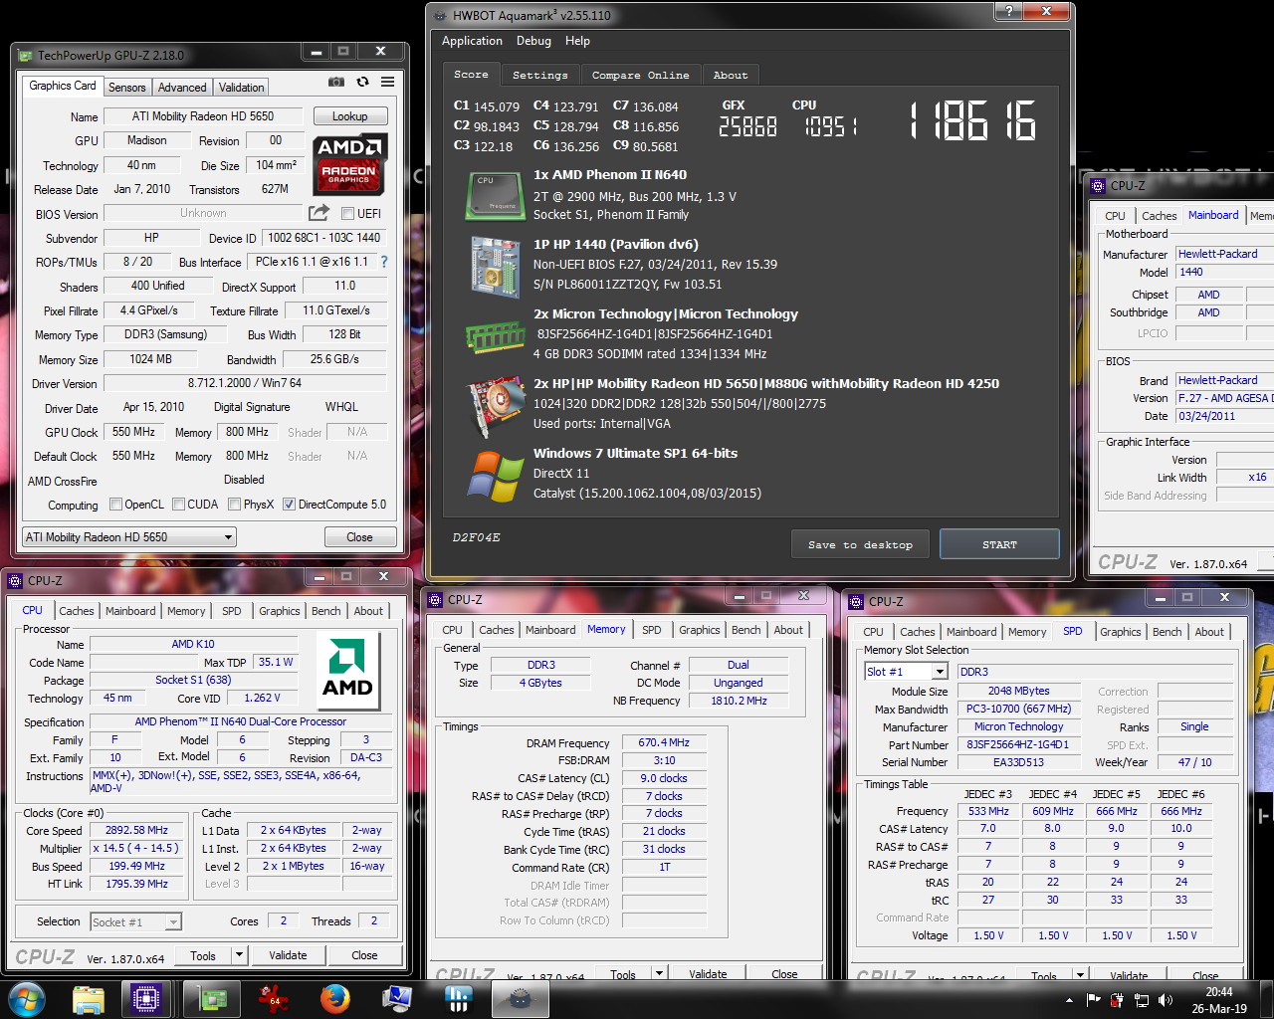
Task: Show hidden tray icons arrow
Action: [1069, 1000]
